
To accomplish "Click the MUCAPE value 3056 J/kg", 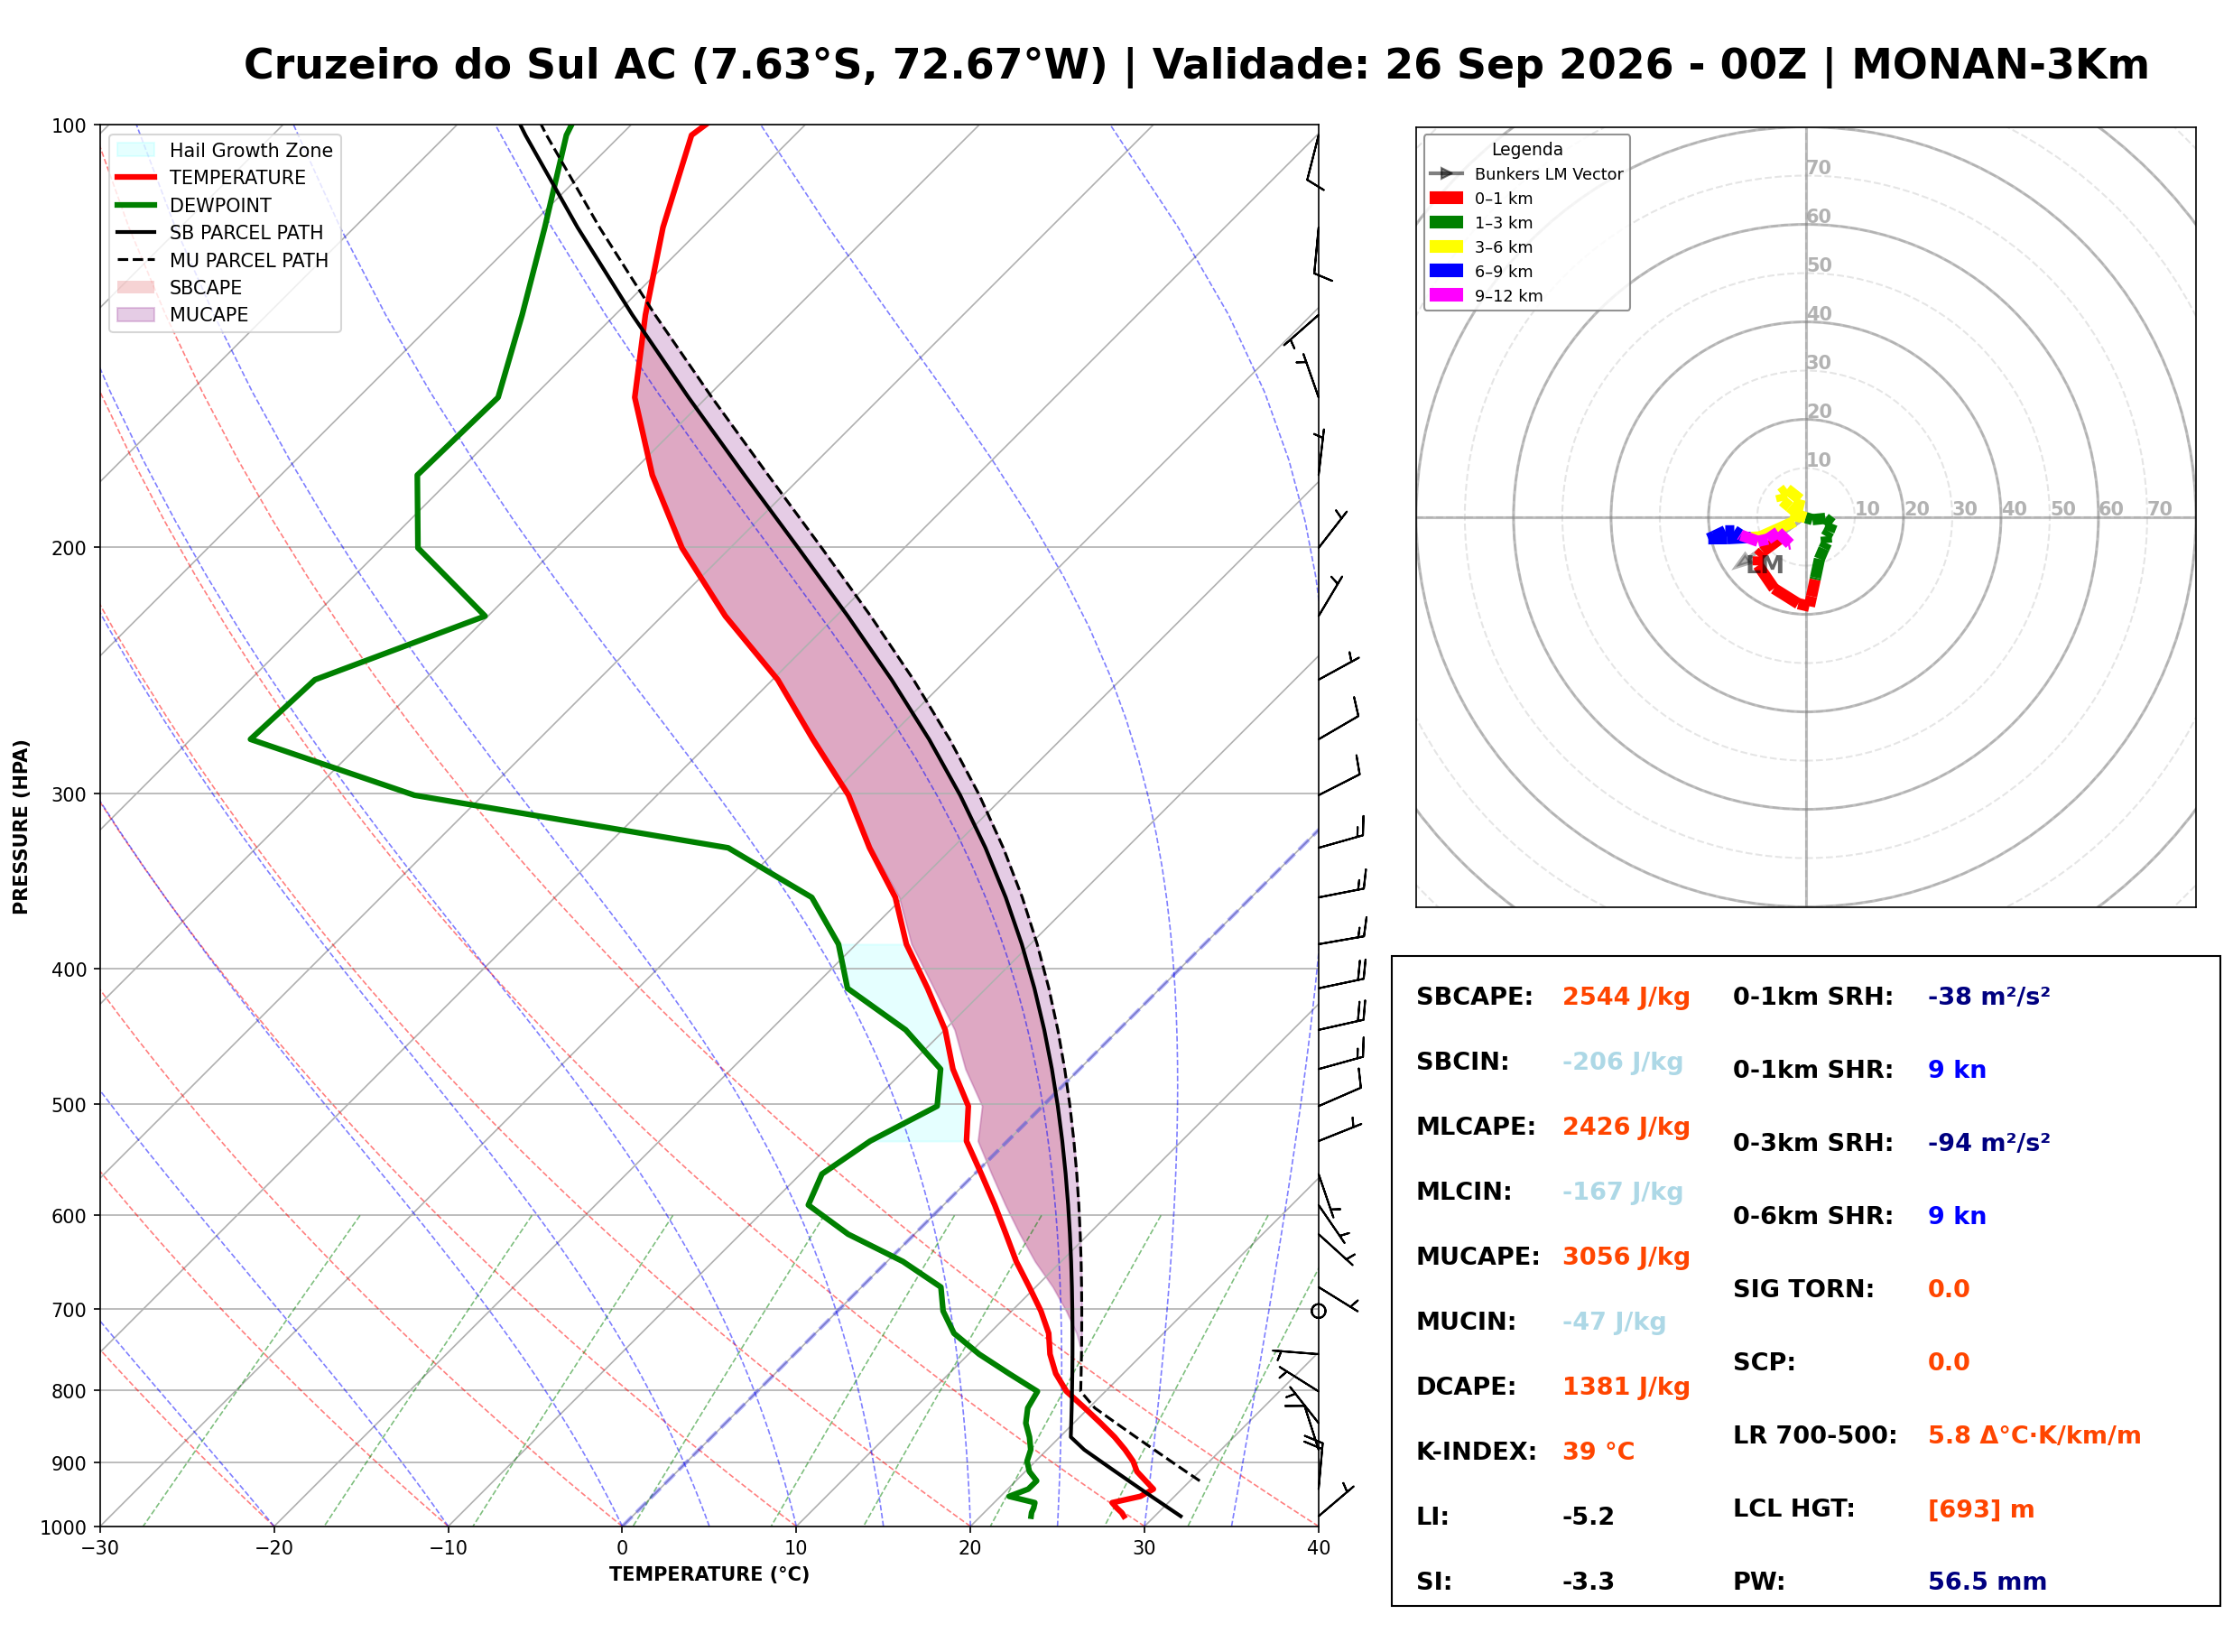I will (x=1626, y=1258).
